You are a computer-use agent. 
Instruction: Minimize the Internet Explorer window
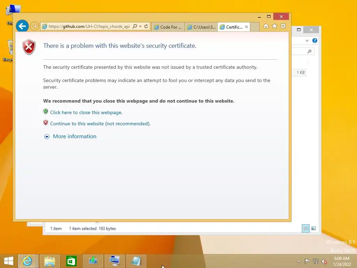click(x=259, y=17)
